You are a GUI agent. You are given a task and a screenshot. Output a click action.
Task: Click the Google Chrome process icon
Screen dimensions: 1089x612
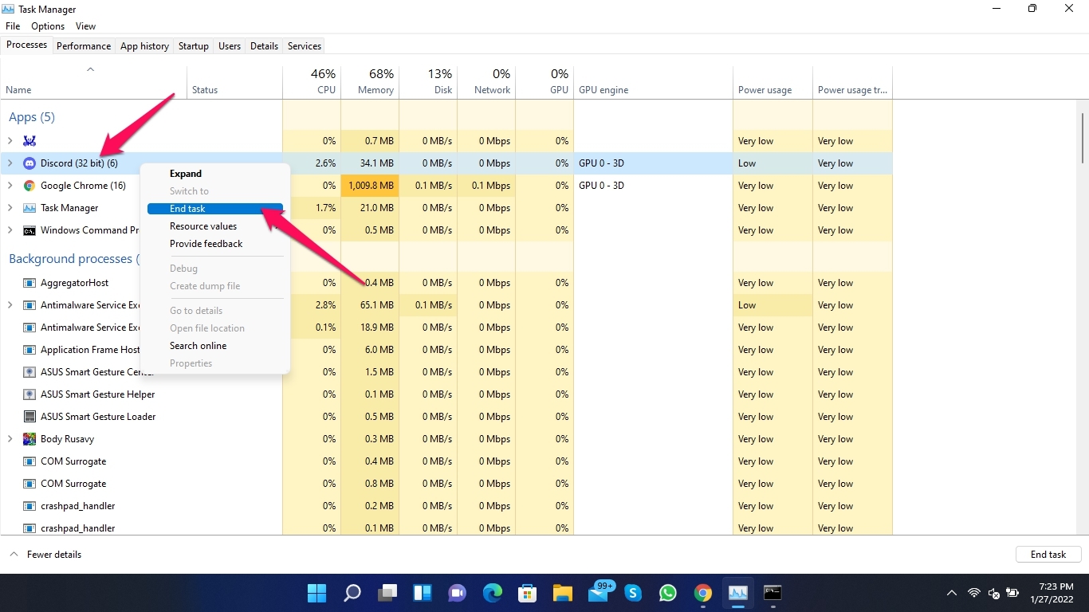pos(29,186)
